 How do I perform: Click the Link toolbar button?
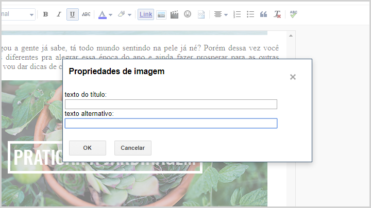(x=146, y=14)
